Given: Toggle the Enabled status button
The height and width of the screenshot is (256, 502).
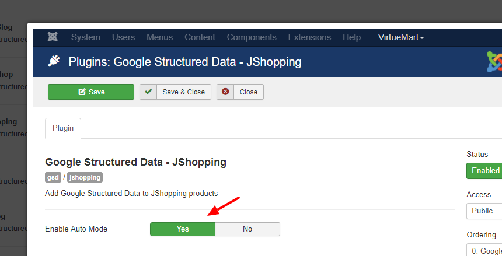Looking at the screenshot, I should (484, 170).
